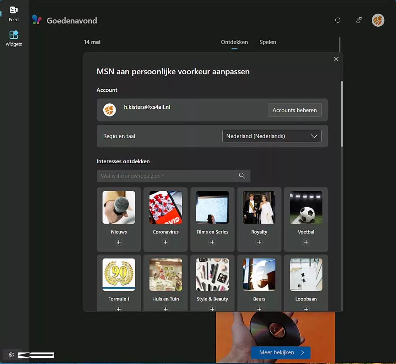Screen dimensions: 396x364
Task: Open the Regio en taal dropdown
Action: point(272,136)
